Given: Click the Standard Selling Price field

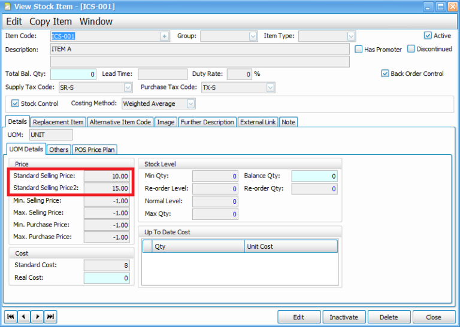Looking at the screenshot, I should click(107, 176).
